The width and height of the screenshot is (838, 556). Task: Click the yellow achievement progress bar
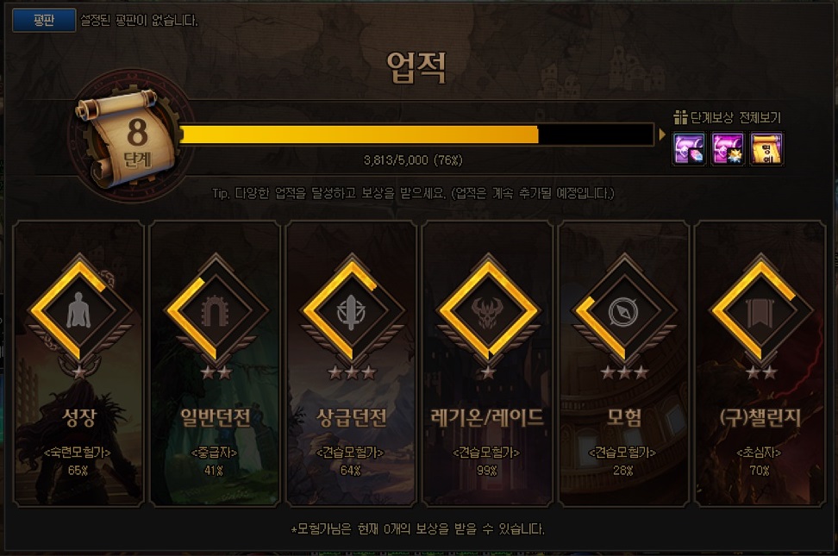416,134
